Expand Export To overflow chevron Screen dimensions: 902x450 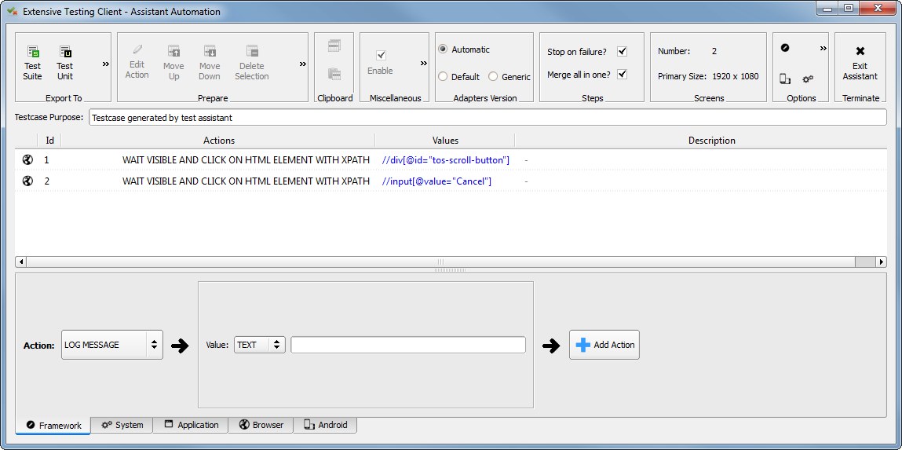click(106, 64)
